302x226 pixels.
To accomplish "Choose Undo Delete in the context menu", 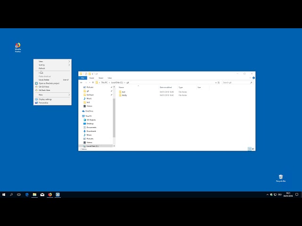I will pyautogui.click(x=52, y=80).
